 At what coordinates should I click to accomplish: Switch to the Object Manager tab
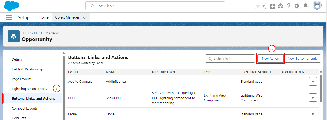point(67,17)
